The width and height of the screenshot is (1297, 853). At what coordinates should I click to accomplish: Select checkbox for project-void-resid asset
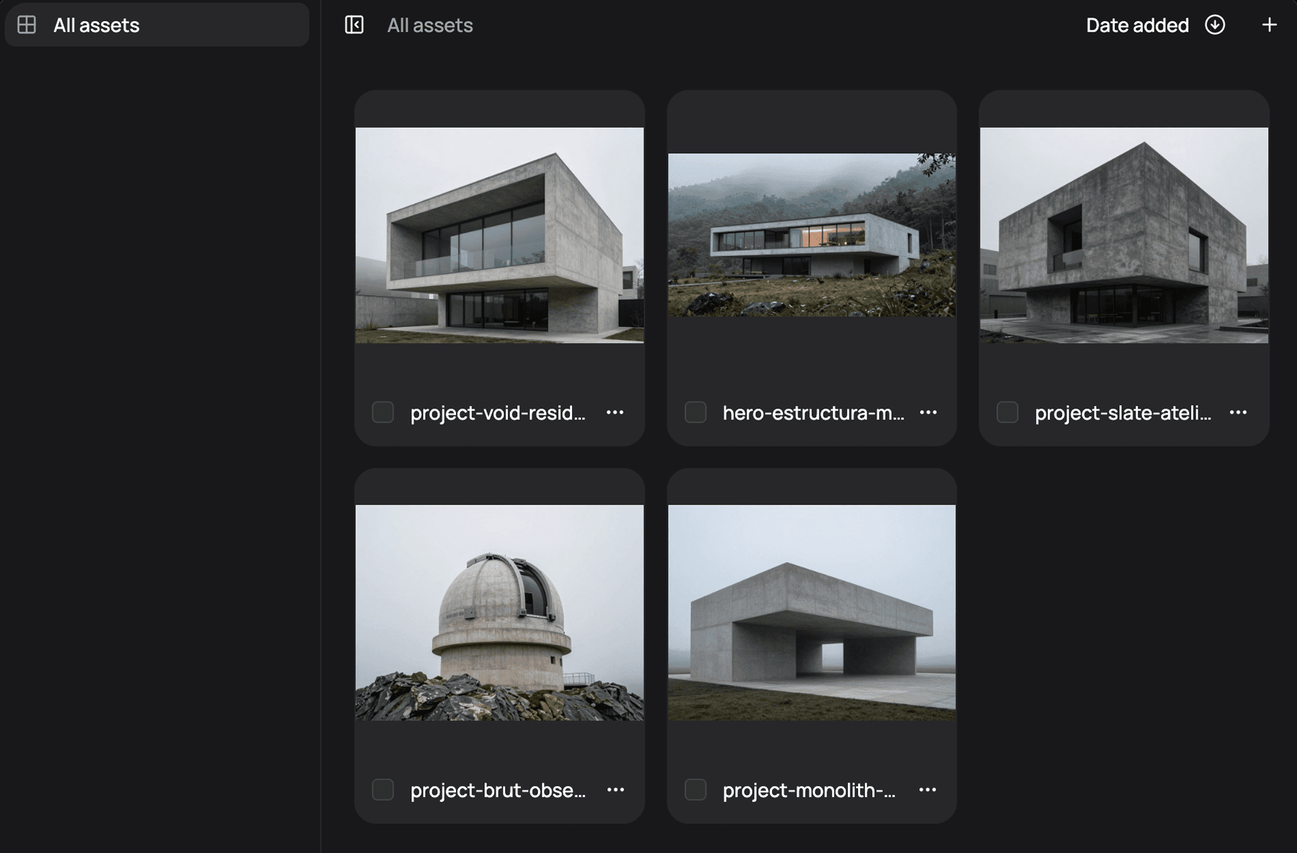tap(383, 412)
